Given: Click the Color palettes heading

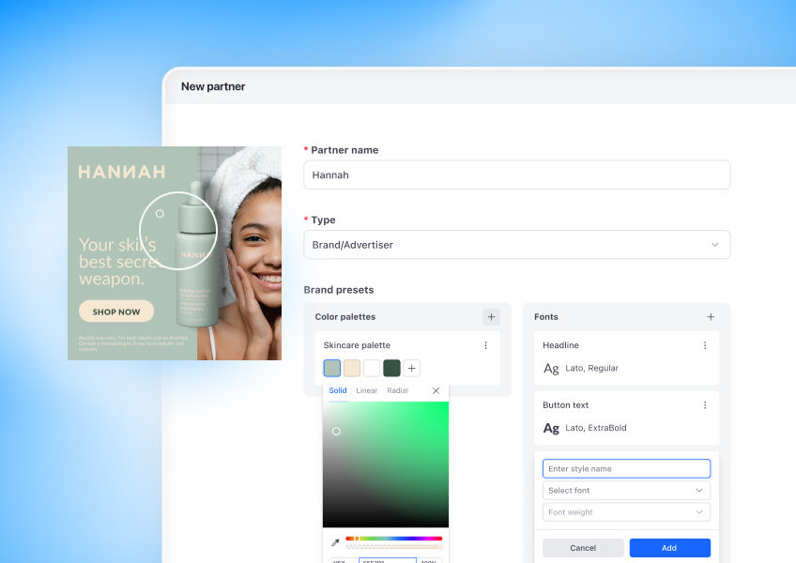Looking at the screenshot, I should [x=345, y=317].
